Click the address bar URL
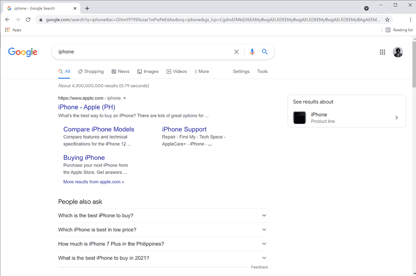The width and height of the screenshot is (416, 276). (x=213, y=20)
